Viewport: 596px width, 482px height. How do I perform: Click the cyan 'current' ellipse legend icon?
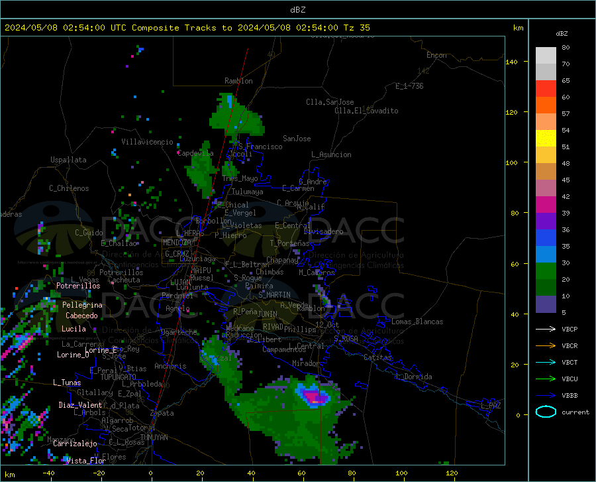point(546,412)
